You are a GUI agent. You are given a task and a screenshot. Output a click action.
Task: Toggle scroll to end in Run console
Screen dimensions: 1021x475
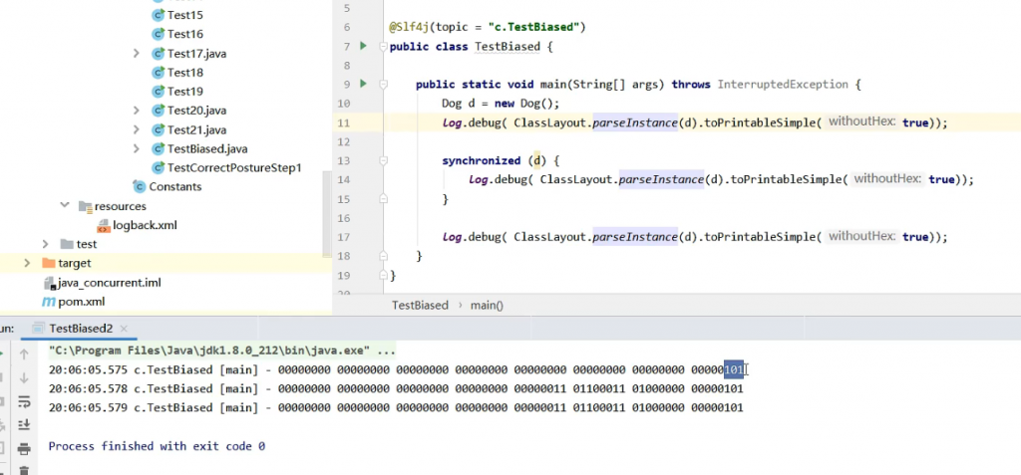24,425
